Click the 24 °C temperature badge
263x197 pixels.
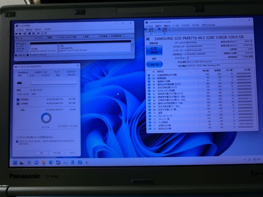tap(155, 64)
